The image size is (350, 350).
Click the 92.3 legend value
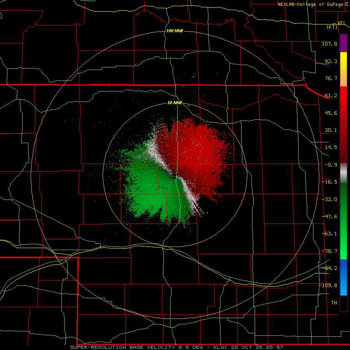[x=331, y=61]
